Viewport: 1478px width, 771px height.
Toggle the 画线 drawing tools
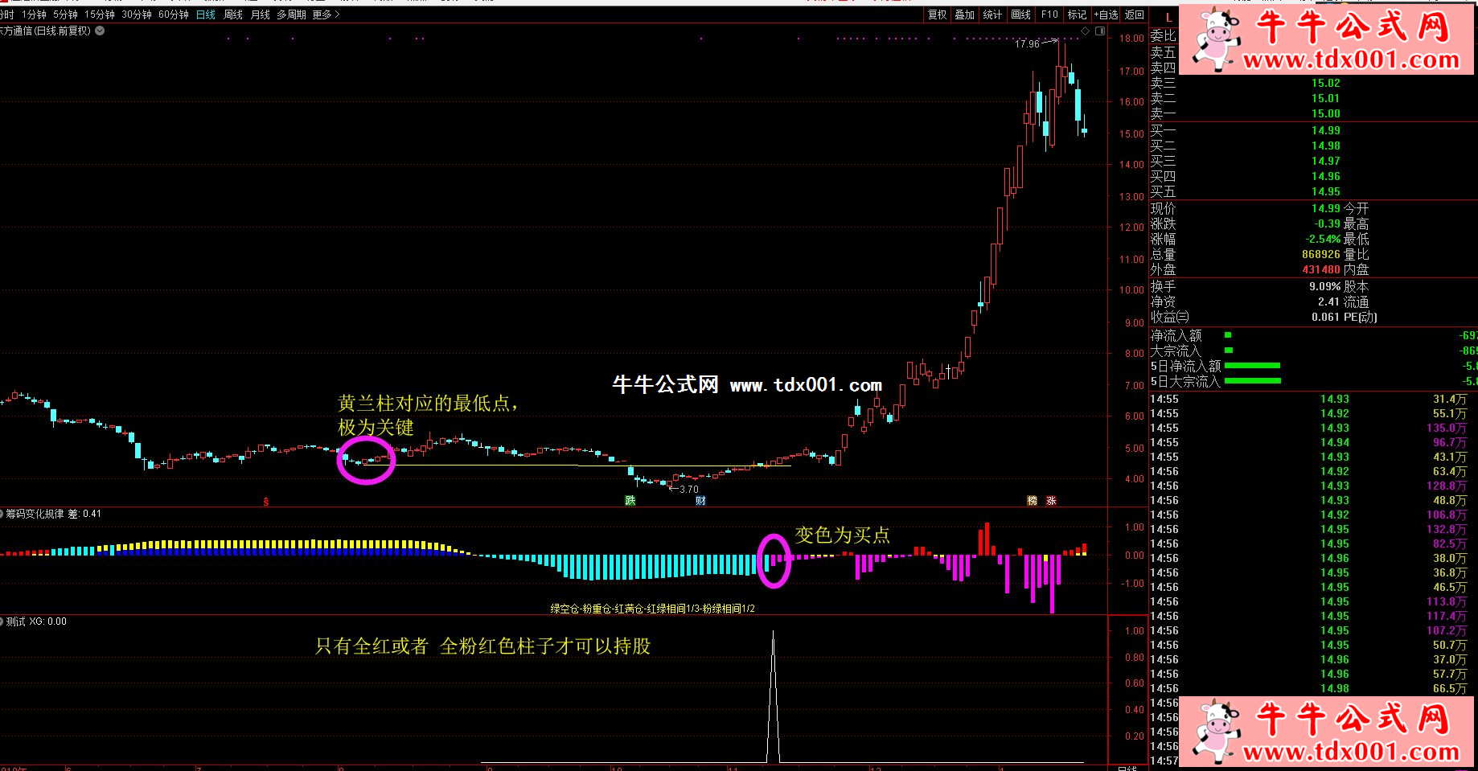click(x=1020, y=14)
